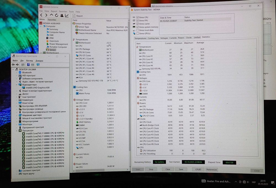The height and width of the screenshot is (188, 276).
Task: Click Device Manager help toolbar icon
Action: point(28,65)
